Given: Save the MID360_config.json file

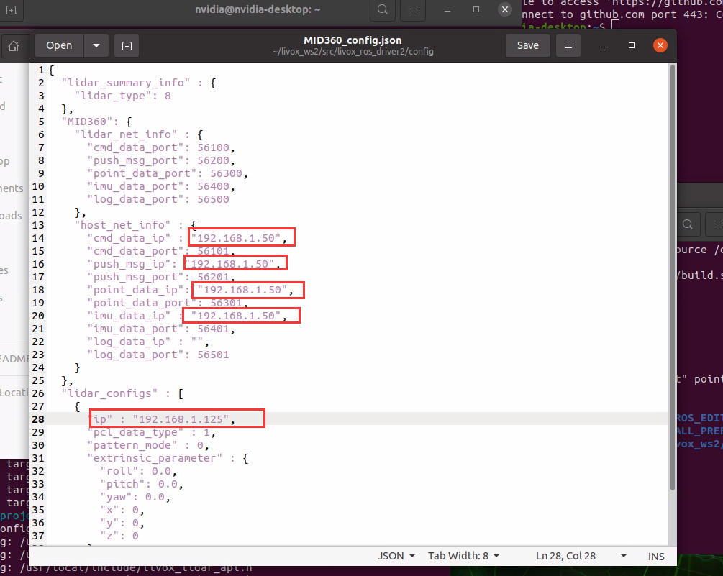Looking at the screenshot, I should pos(527,45).
